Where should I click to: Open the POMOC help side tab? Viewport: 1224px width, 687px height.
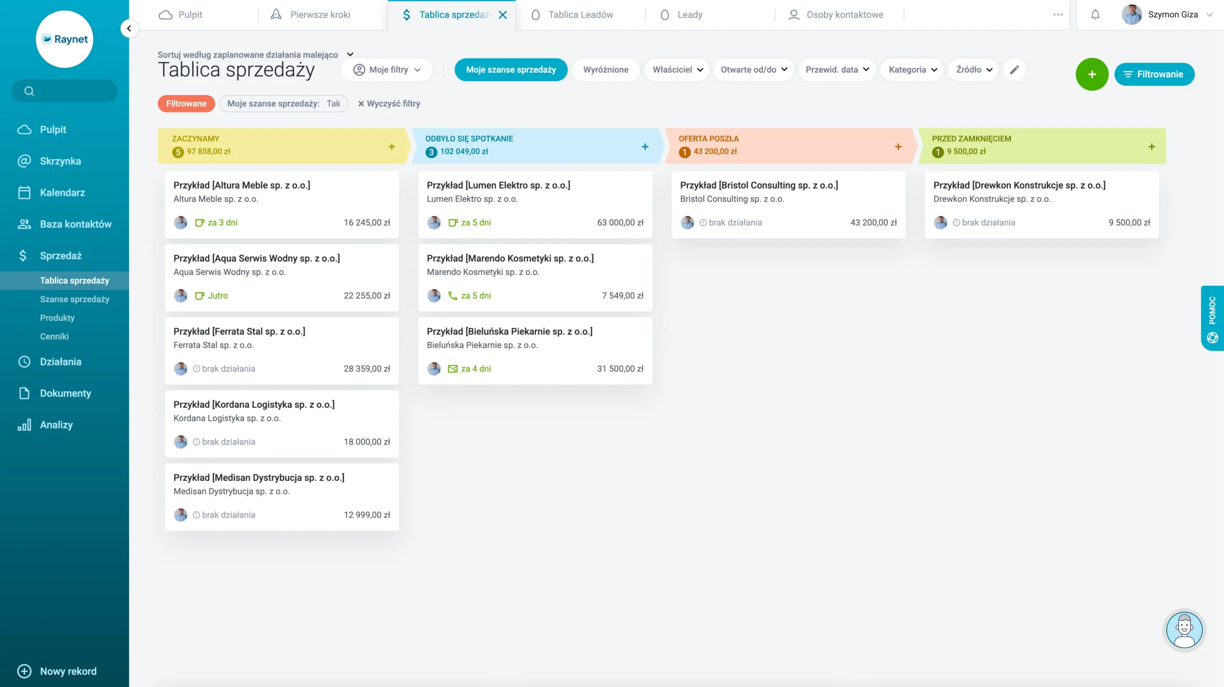[1213, 318]
